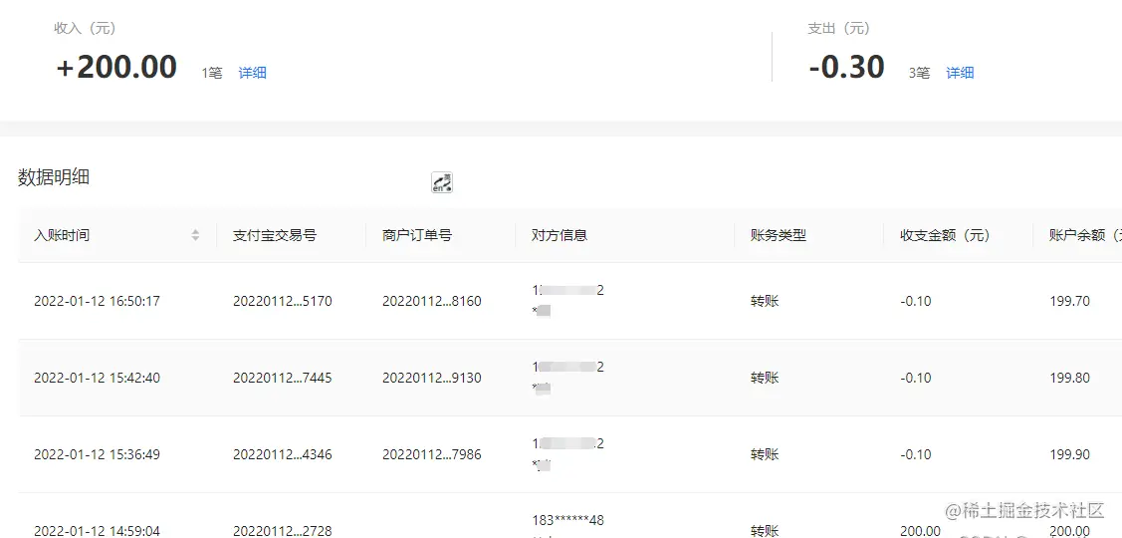The image size is (1122, 538).
Task: Click account balance 199.90
Action: tap(1070, 454)
